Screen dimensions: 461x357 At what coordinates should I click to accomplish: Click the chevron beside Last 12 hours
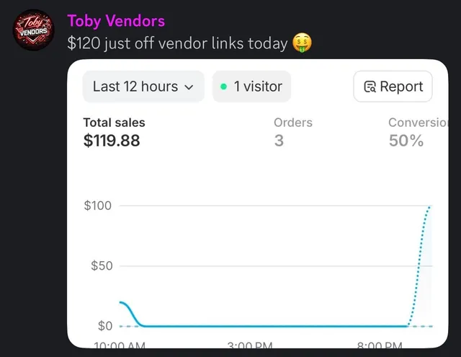click(x=189, y=87)
